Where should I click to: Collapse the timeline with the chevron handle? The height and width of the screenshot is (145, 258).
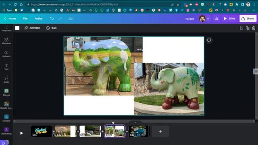click(x=135, y=122)
